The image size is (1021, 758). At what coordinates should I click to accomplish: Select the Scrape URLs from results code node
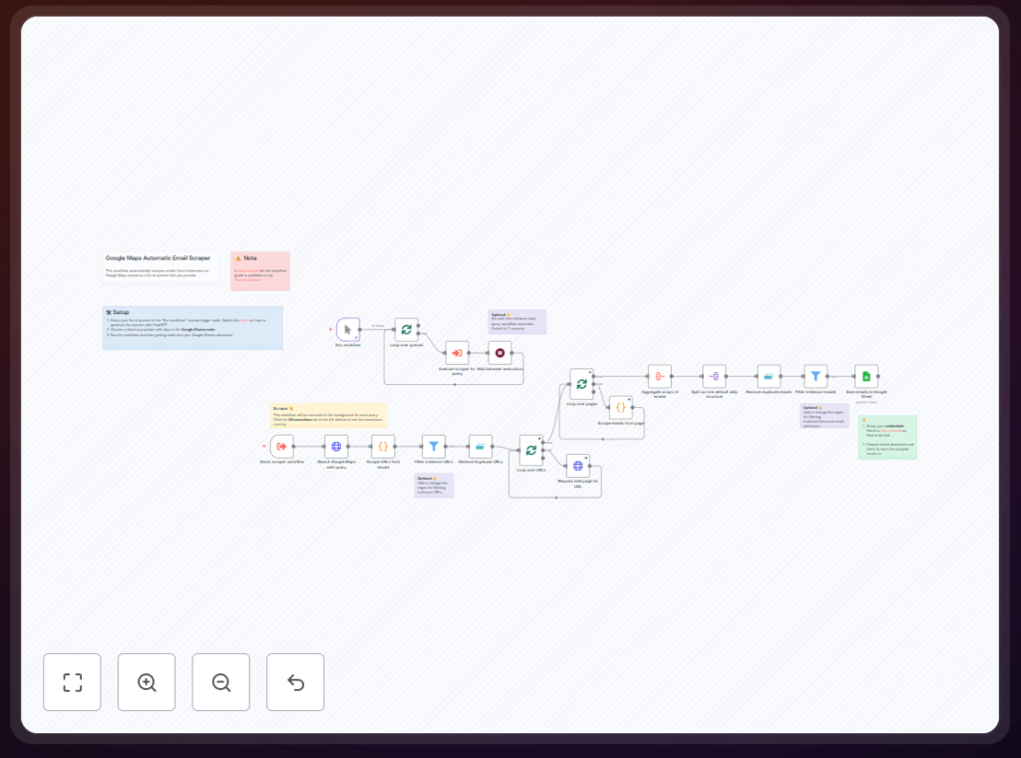click(x=383, y=447)
